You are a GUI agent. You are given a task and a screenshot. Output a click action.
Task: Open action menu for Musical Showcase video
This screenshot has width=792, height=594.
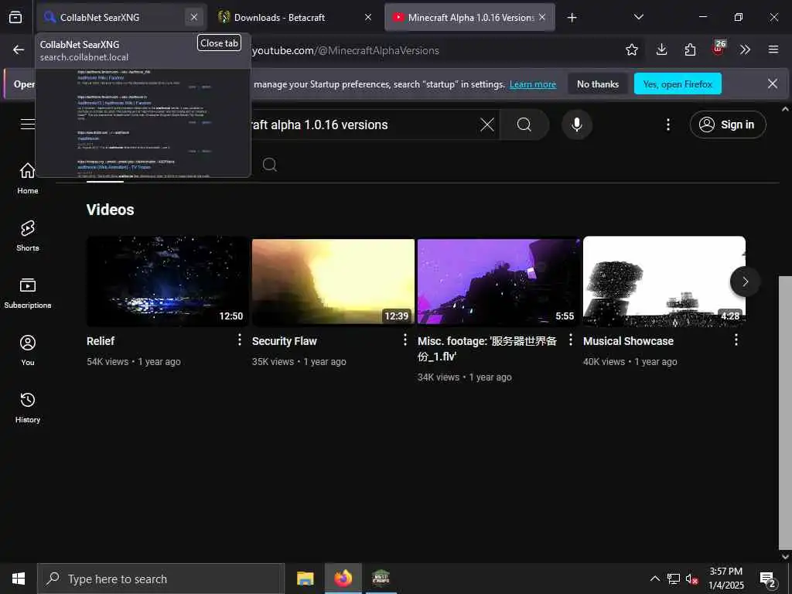point(736,340)
